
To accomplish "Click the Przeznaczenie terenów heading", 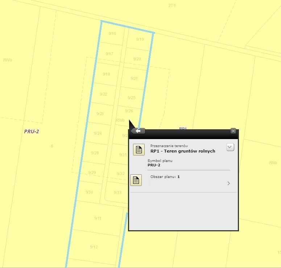I will click(x=169, y=146).
